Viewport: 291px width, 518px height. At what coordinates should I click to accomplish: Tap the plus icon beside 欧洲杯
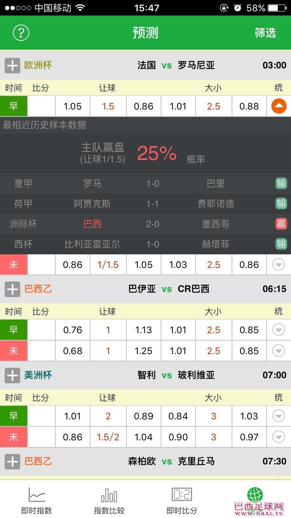coord(12,65)
